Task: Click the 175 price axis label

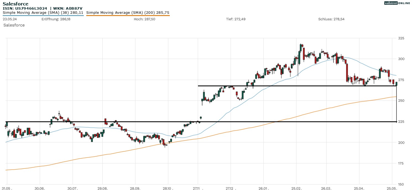Action: [x=401, y=164]
